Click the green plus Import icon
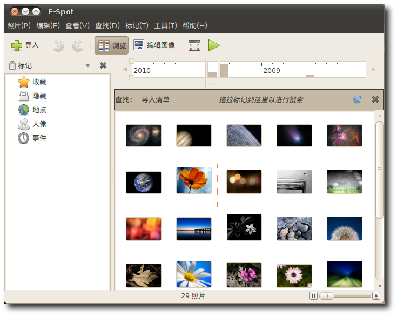397x316 pixels. click(x=17, y=45)
